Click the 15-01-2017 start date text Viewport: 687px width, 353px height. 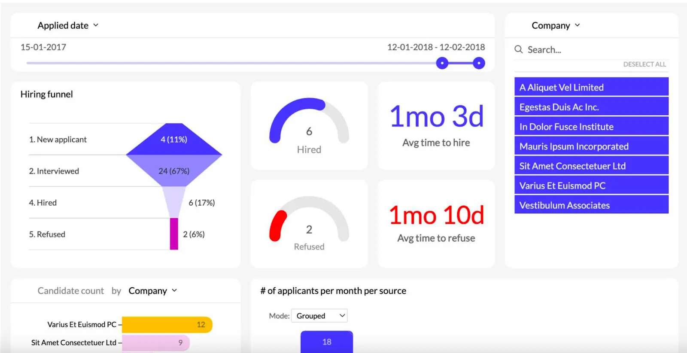click(x=43, y=47)
